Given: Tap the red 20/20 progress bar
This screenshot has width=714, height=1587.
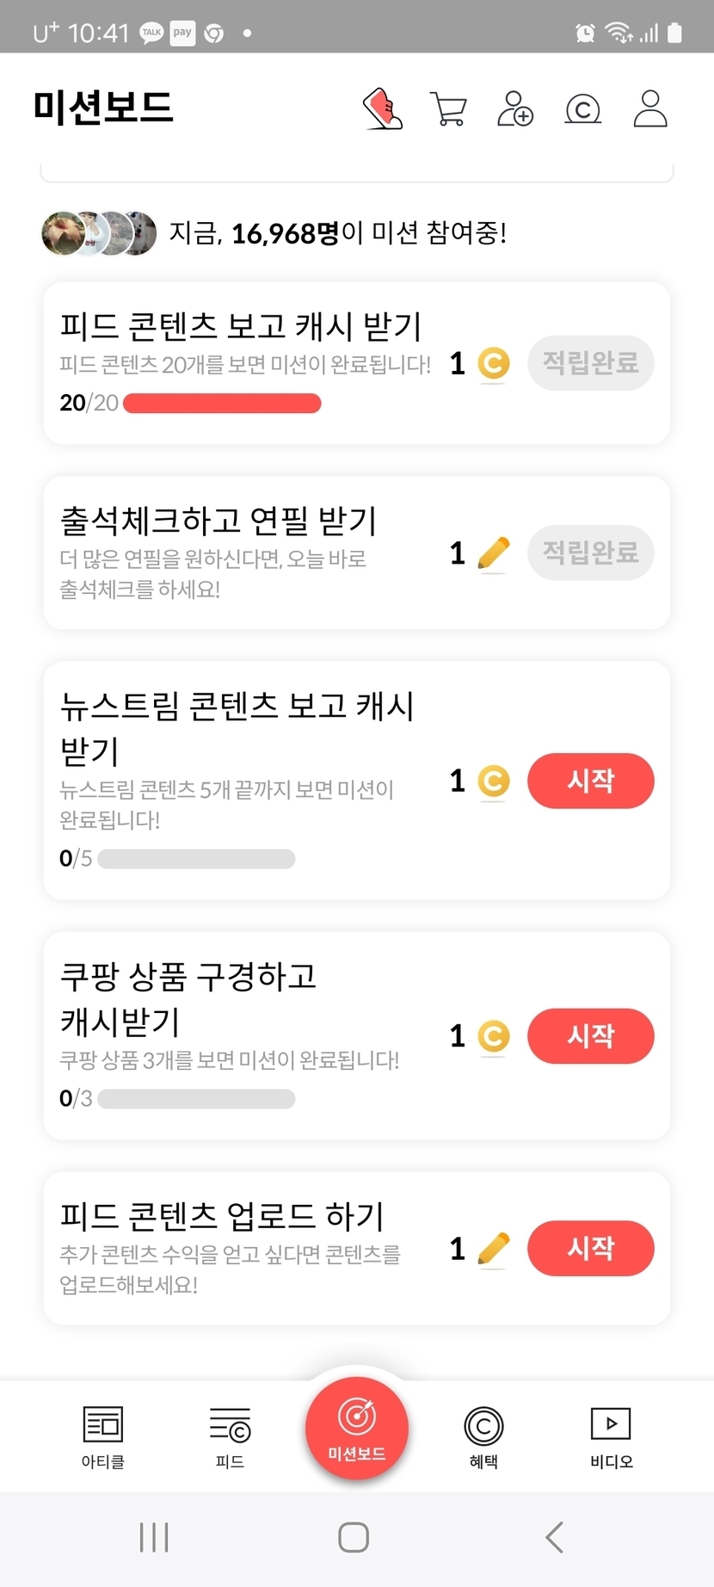Looking at the screenshot, I should [222, 403].
